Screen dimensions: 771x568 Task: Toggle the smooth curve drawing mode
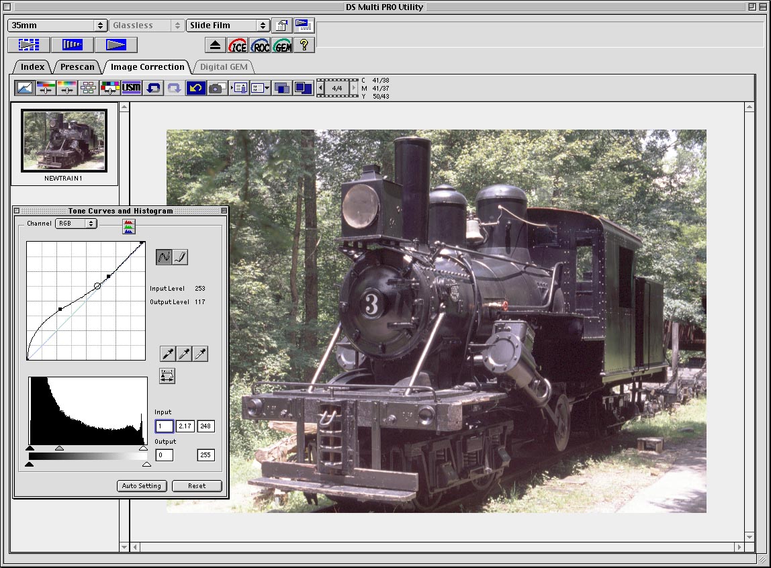pos(164,256)
